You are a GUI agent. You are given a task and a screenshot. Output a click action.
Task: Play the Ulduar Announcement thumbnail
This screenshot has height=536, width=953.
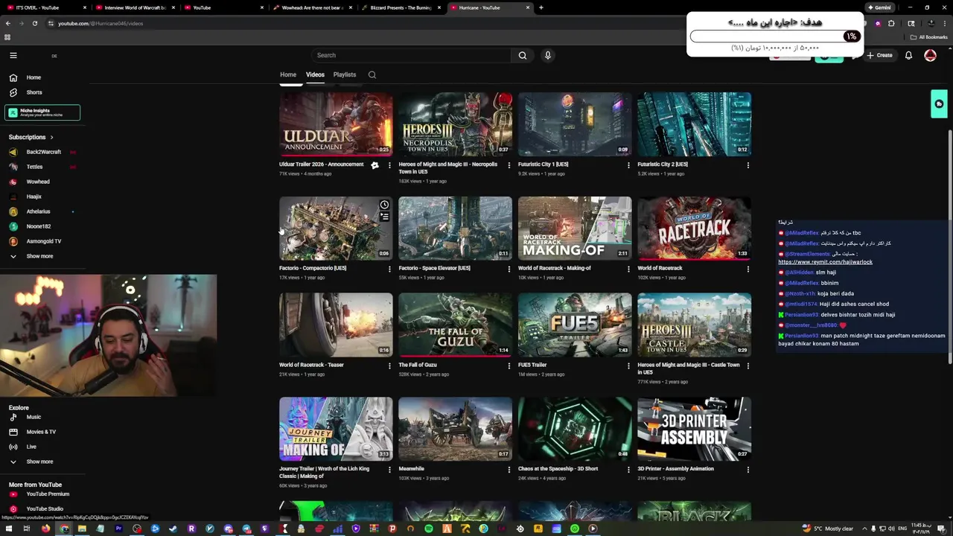(336, 124)
